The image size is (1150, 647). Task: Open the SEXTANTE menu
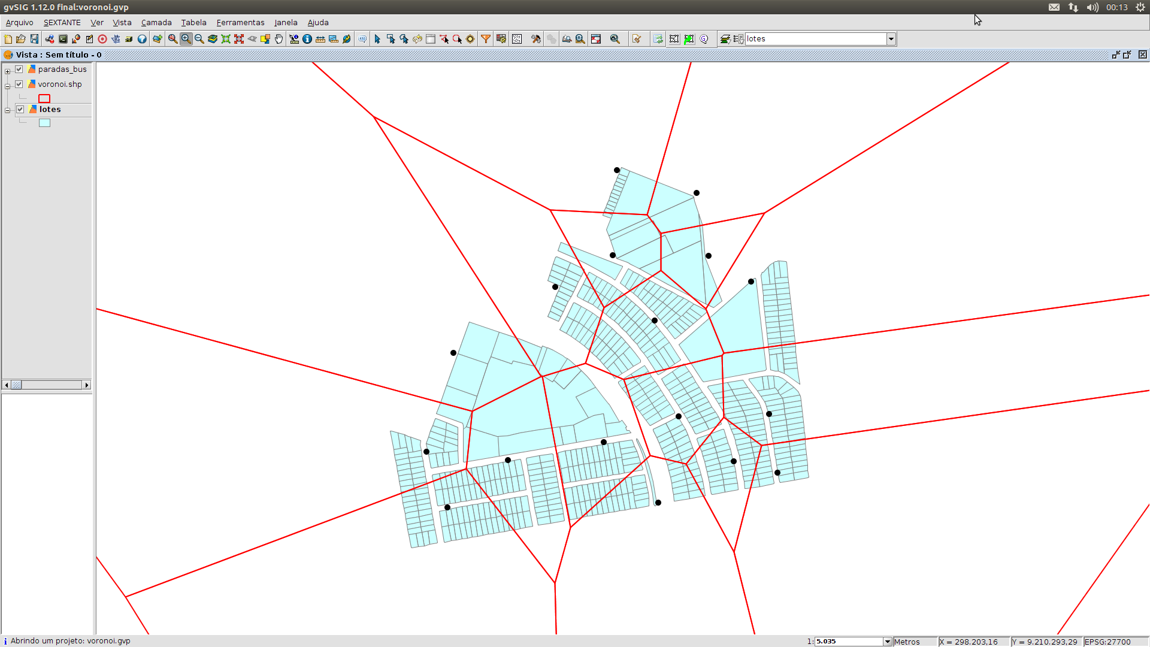click(x=62, y=22)
